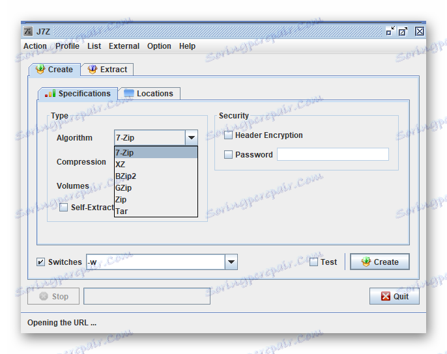Click the maximize window icon in title bar
The width and height of the screenshot is (447, 354).
click(x=403, y=31)
